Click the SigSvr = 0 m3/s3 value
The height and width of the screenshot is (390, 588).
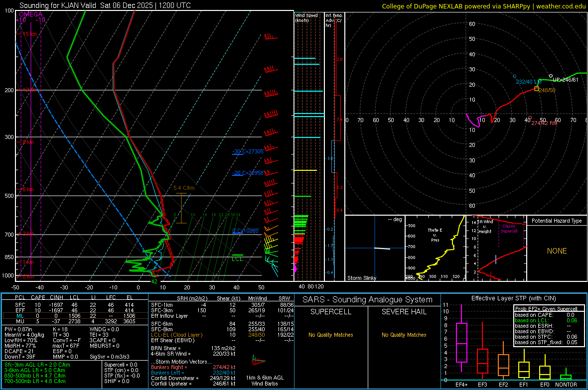(x=110, y=357)
